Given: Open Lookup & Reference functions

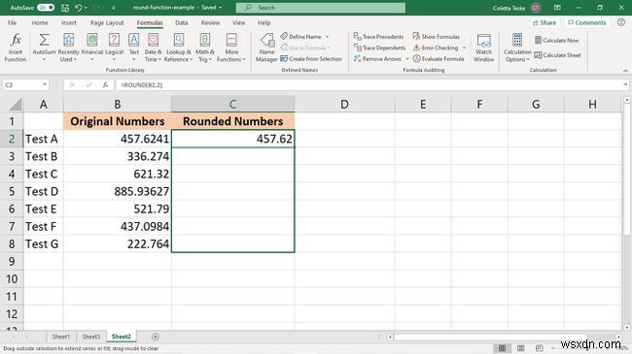Looking at the screenshot, I should pyautogui.click(x=178, y=48).
